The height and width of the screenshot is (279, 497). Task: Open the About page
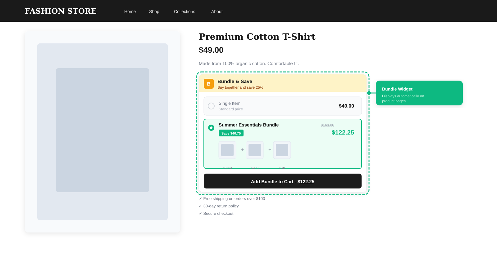(217, 11)
